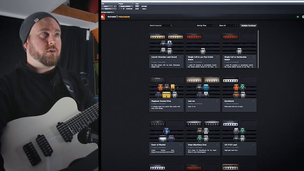
Task: Click black amp in Slapback Sunset Drive card
Action: (158, 80)
